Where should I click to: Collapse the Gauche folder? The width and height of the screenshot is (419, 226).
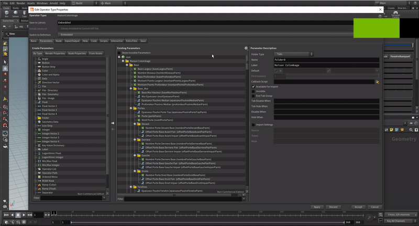coord(135,155)
